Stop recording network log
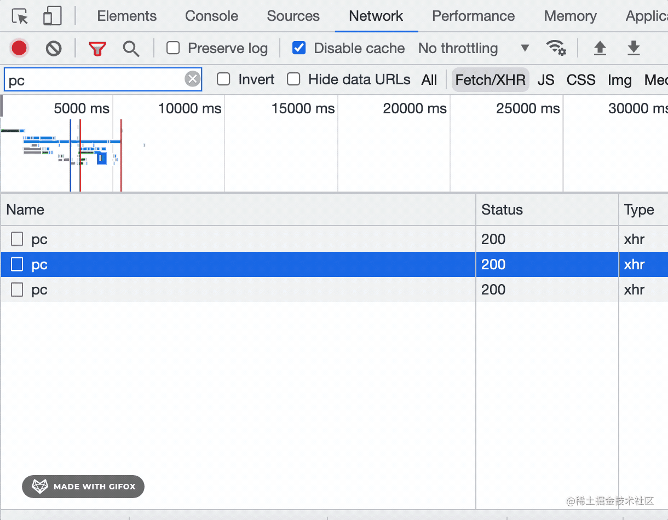The width and height of the screenshot is (668, 520). pyautogui.click(x=19, y=48)
